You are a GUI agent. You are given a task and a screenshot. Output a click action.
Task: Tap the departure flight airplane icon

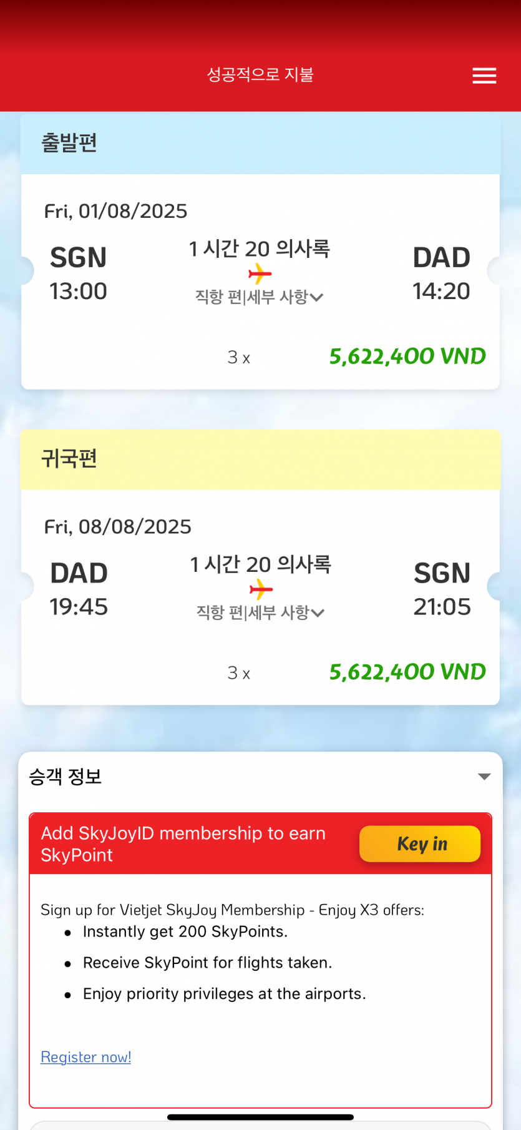[x=260, y=273]
